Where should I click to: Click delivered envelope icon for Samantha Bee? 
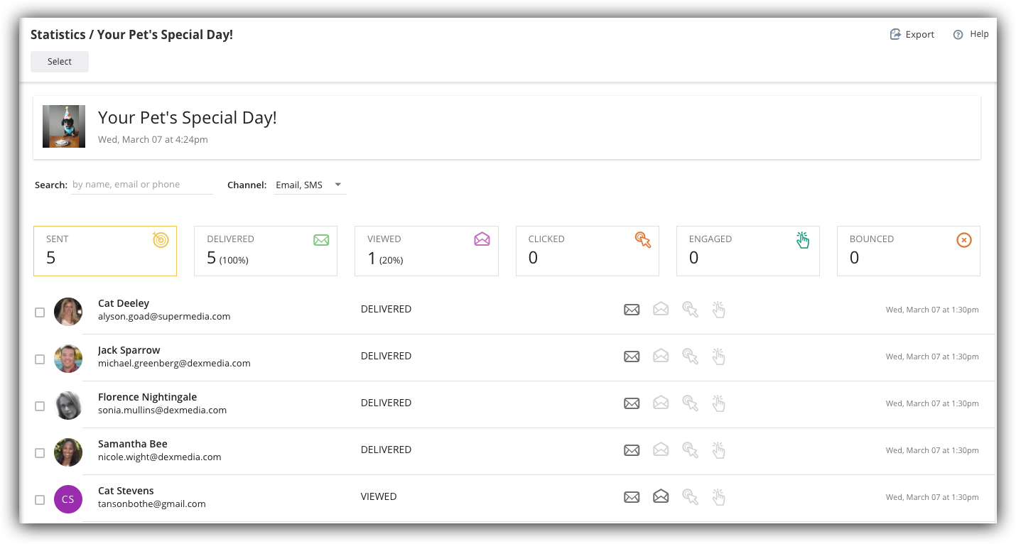click(632, 450)
